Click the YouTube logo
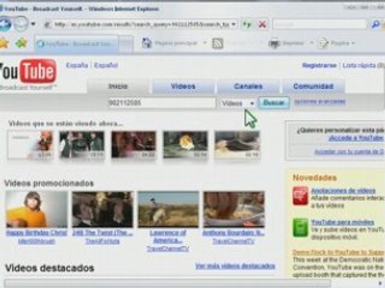 coord(28,72)
